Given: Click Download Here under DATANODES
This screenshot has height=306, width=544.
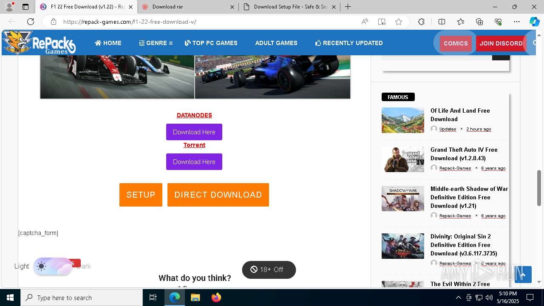Looking at the screenshot, I should pyautogui.click(x=194, y=132).
